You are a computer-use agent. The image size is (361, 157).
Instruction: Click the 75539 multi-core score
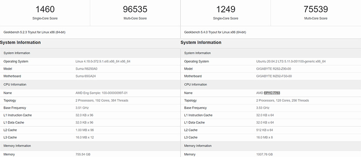click(316, 10)
